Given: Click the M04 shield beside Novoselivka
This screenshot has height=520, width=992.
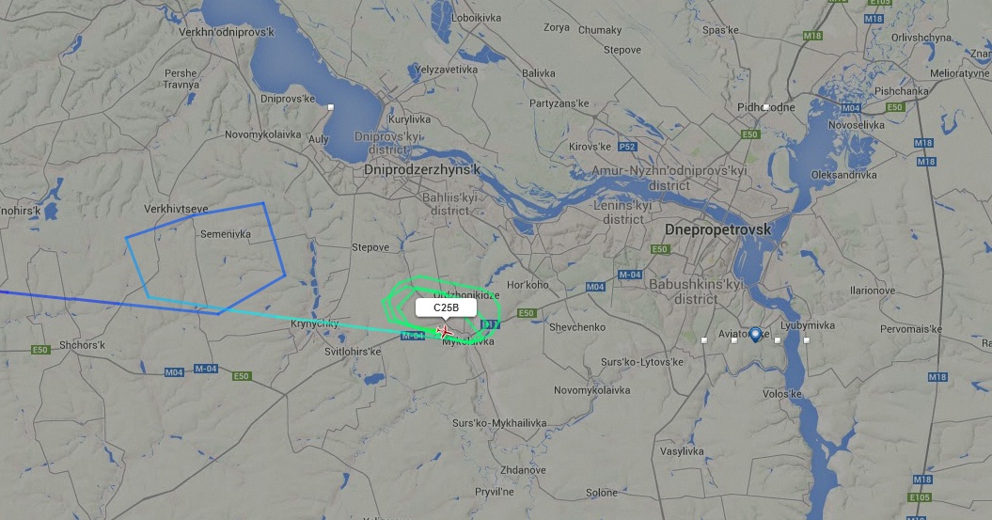Looking at the screenshot, I should 851,108.
